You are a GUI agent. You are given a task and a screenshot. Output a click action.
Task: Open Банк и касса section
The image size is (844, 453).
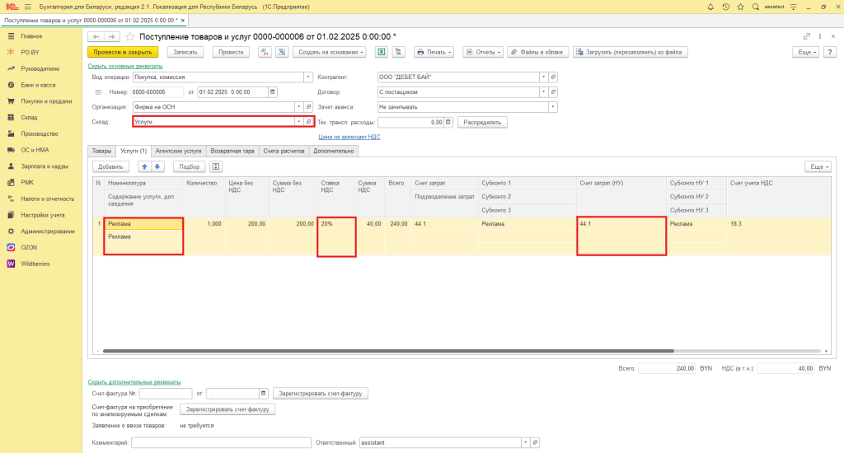click(x=38, y=85)
